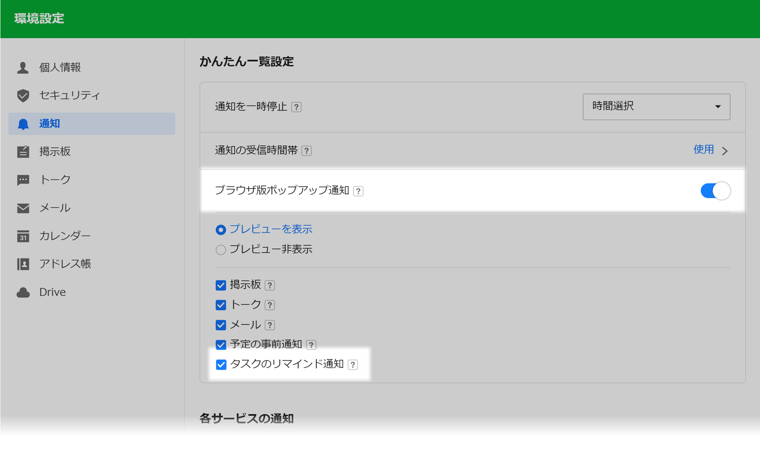
Task: Open the 時間選択 dropdown
Action: (656, 107)
